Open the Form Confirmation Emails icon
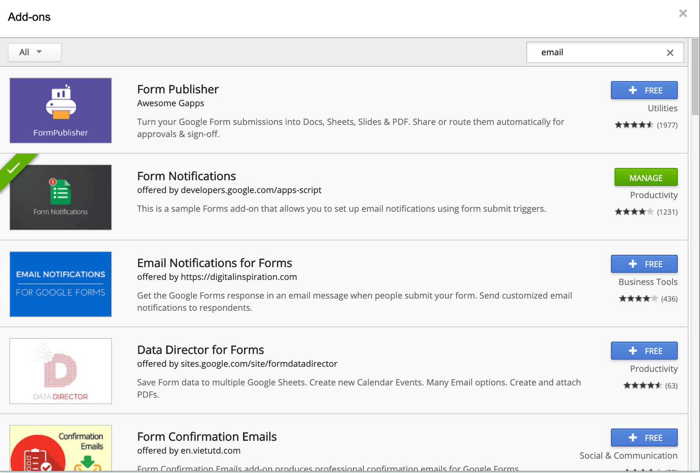The width and height of the screenshot is (700, 473). pos(61,448)
